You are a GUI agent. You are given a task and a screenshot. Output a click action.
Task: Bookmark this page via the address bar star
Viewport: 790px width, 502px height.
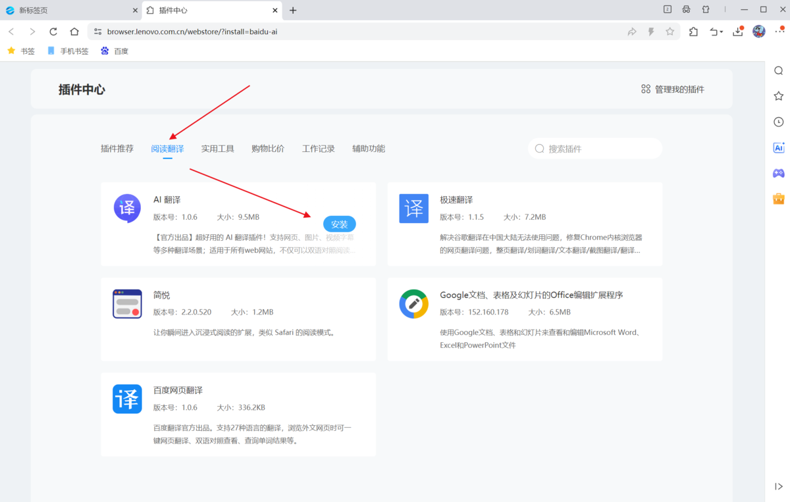point(670,31)
